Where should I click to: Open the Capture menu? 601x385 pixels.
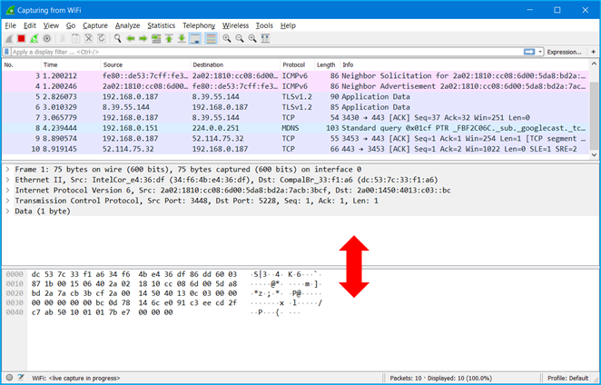[95, 25]
